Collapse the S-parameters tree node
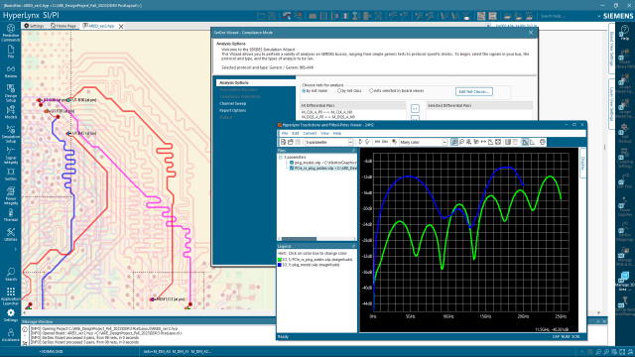The height and width of the screenshot is (357, 635). point(280,157)
